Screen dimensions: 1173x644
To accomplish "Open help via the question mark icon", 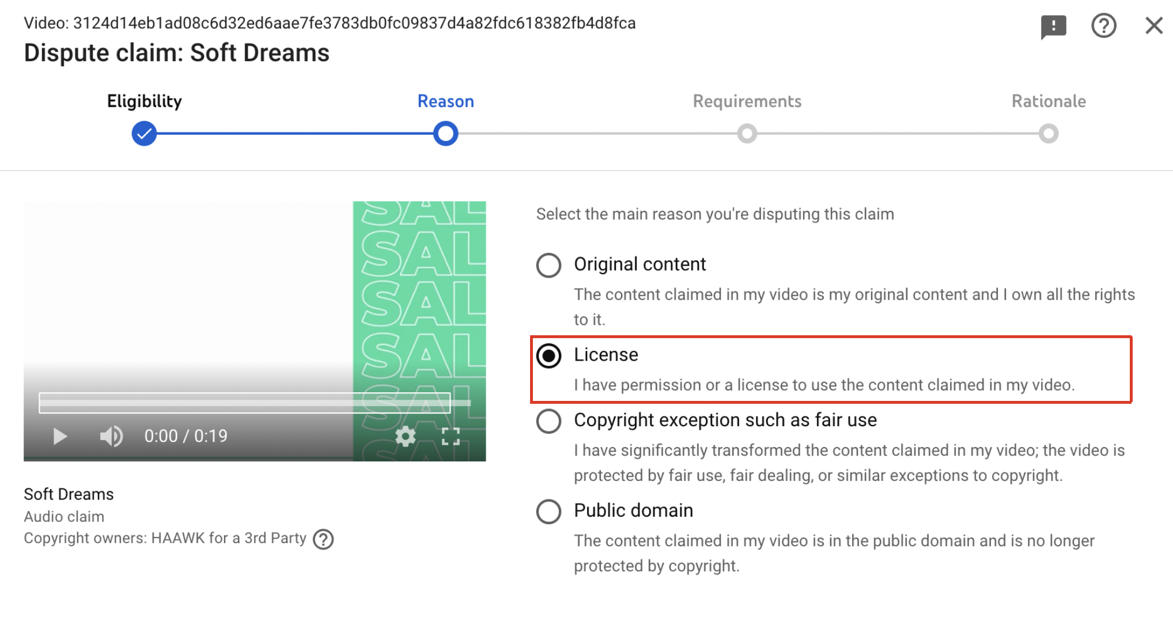I will (1104, 25).
